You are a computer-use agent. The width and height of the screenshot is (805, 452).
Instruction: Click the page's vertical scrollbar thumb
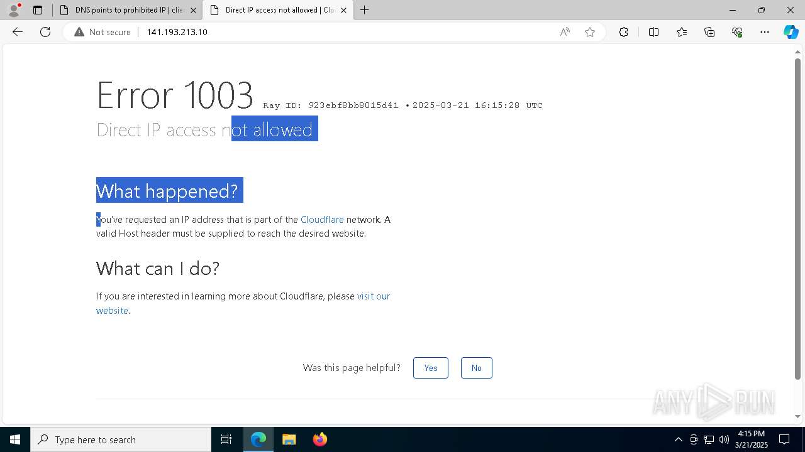(x=798, y=218)
